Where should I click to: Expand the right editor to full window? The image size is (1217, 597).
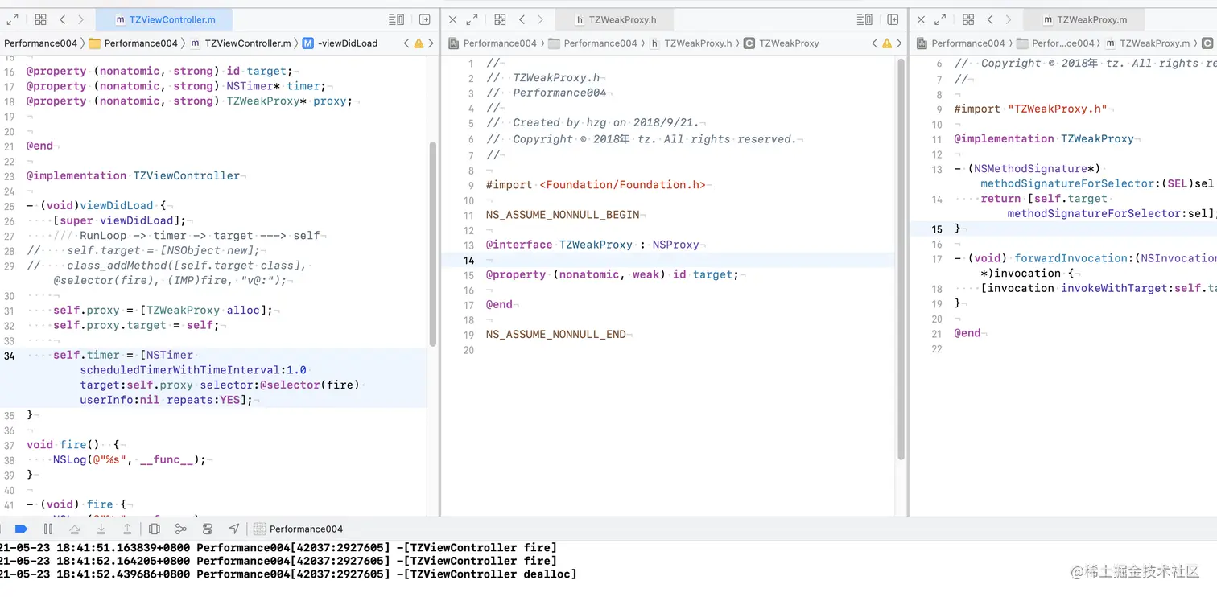941,19
